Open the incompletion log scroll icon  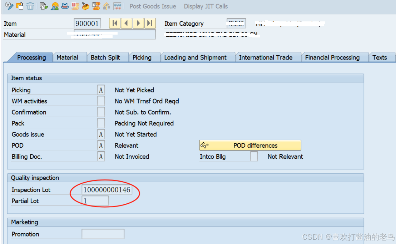click(x=75, y=6)
